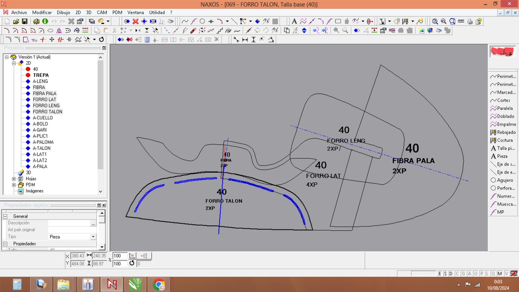The height and width of the screenshot is (292, 519).
Task: Click the color palette icon
Action: coord(101,21)
